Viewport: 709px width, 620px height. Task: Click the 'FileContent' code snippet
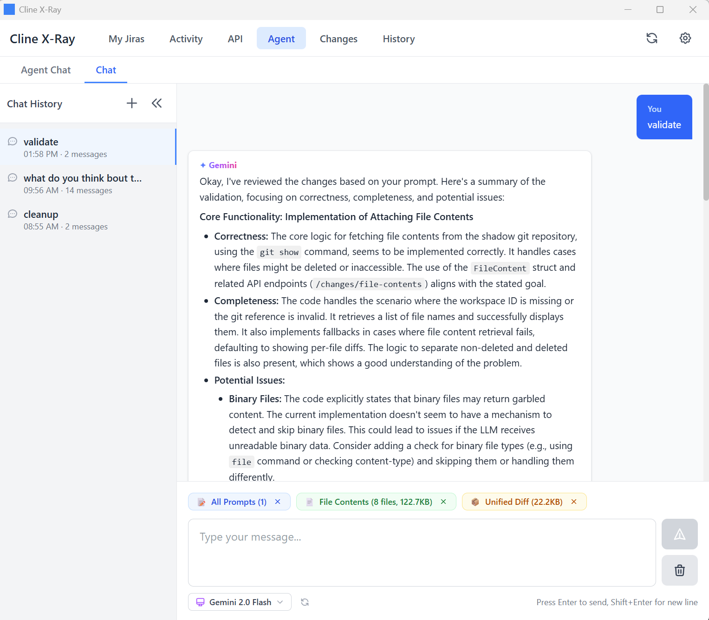(500, 268)
